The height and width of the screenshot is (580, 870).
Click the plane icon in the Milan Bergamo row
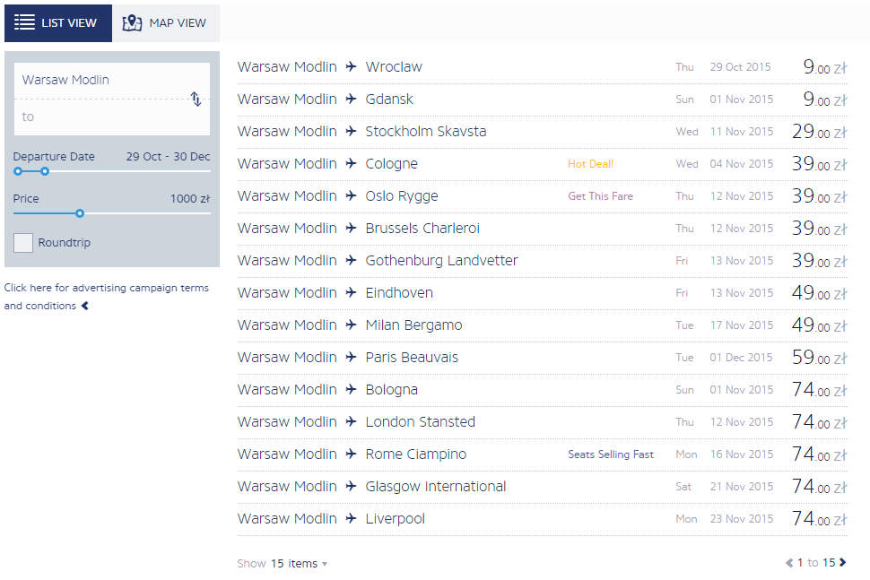351,325
